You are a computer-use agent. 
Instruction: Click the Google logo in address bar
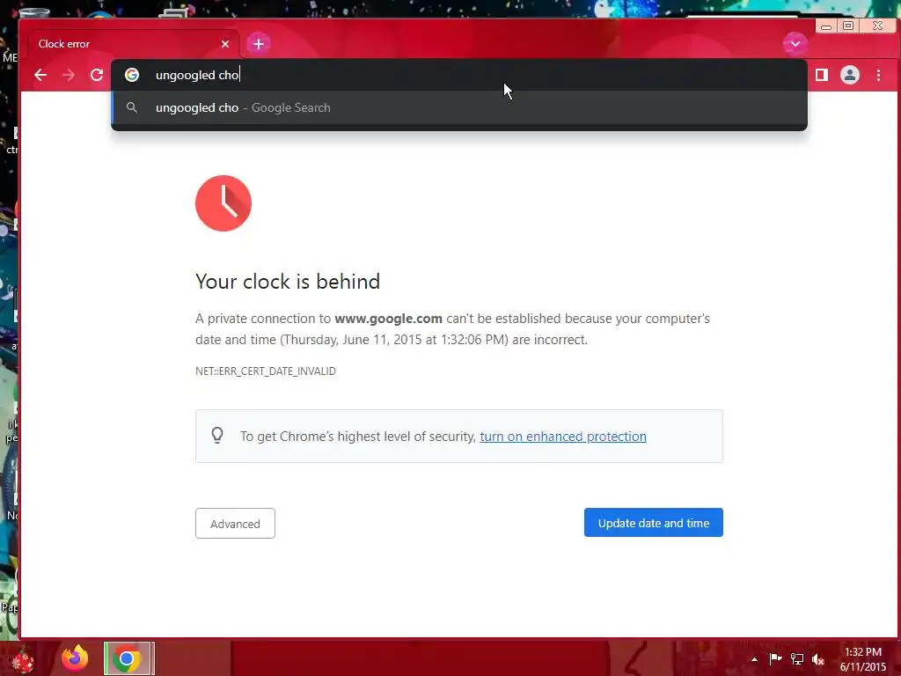(132, 75)
